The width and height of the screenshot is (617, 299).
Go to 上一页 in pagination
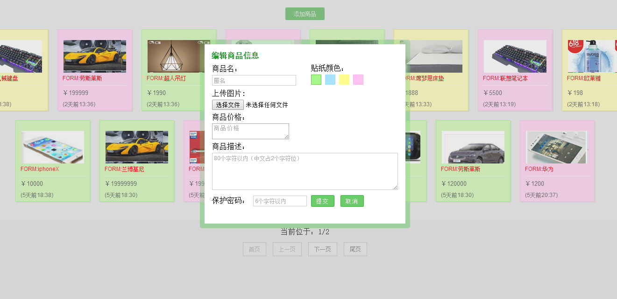tap(287, 249)
